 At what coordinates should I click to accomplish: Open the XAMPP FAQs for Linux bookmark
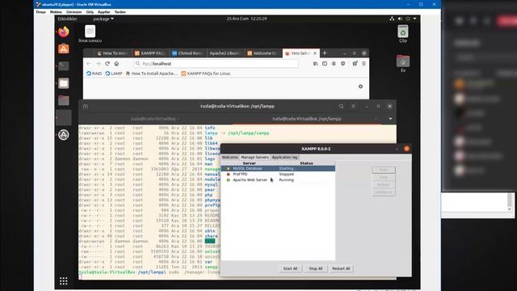(206, 74)
